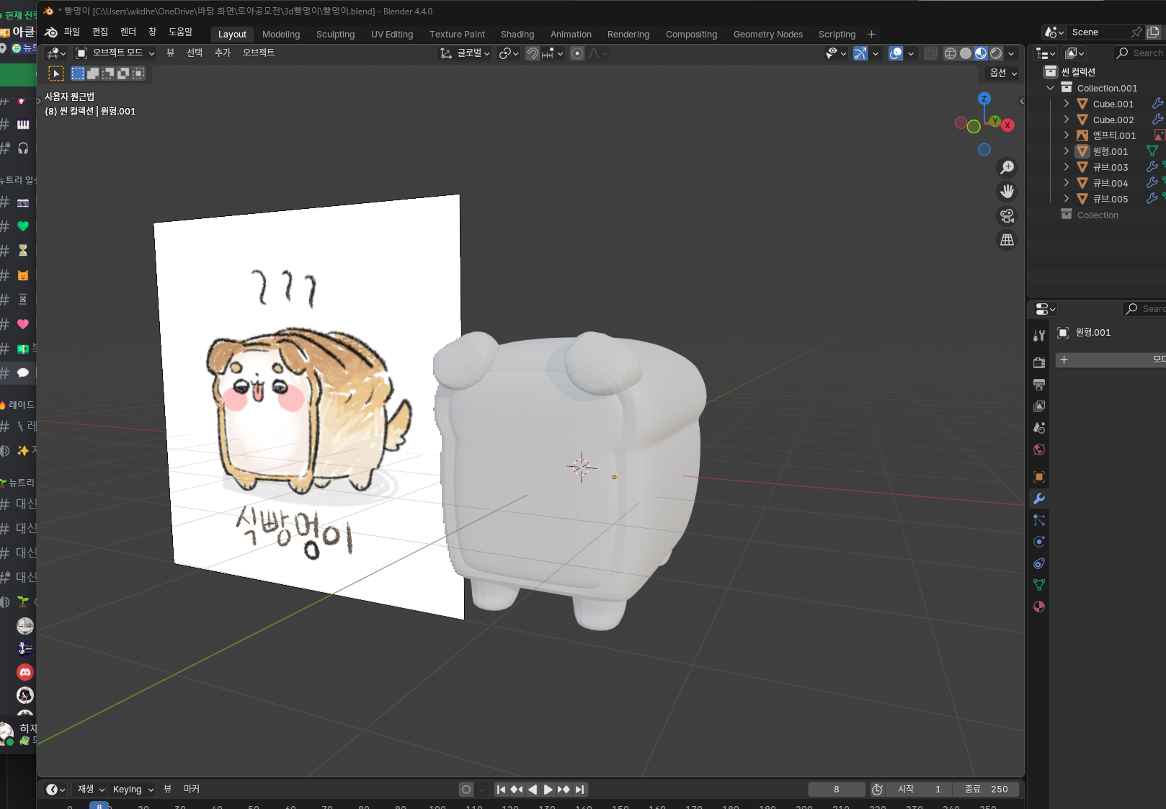Click the zoom magnifier viewport button
Viewport: 1166px width, 809px height.
click(1007, 167)
